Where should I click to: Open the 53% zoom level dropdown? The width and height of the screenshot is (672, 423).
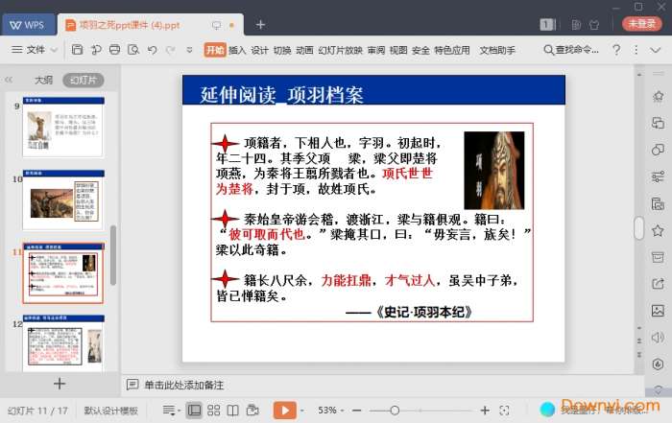[330, 411]
